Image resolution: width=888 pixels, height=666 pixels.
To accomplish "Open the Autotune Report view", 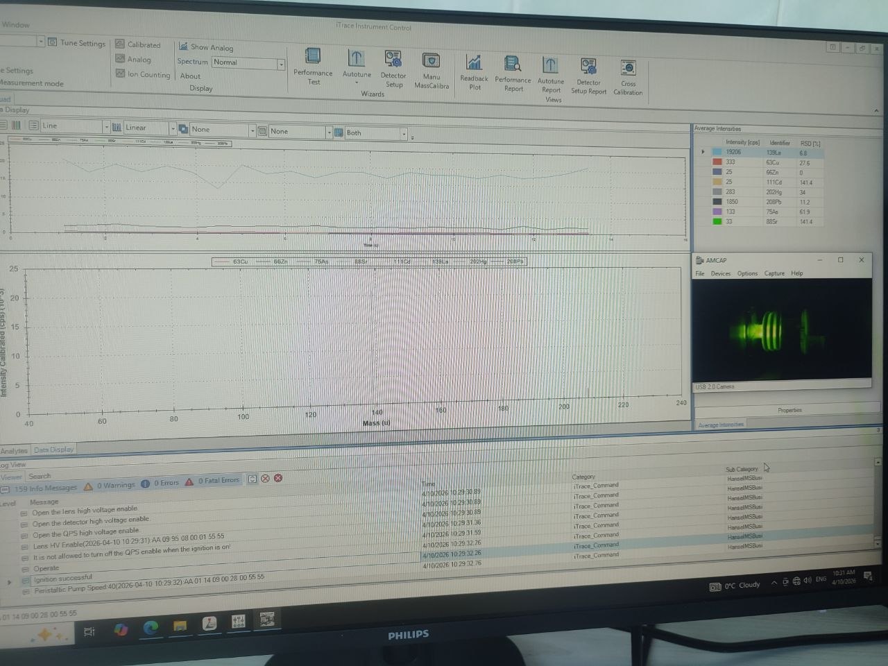I will pos(551,75).
